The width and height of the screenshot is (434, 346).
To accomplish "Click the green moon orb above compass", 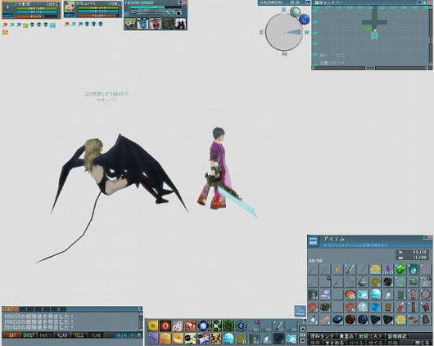I will pyautogui.click(x=296, y=11).
